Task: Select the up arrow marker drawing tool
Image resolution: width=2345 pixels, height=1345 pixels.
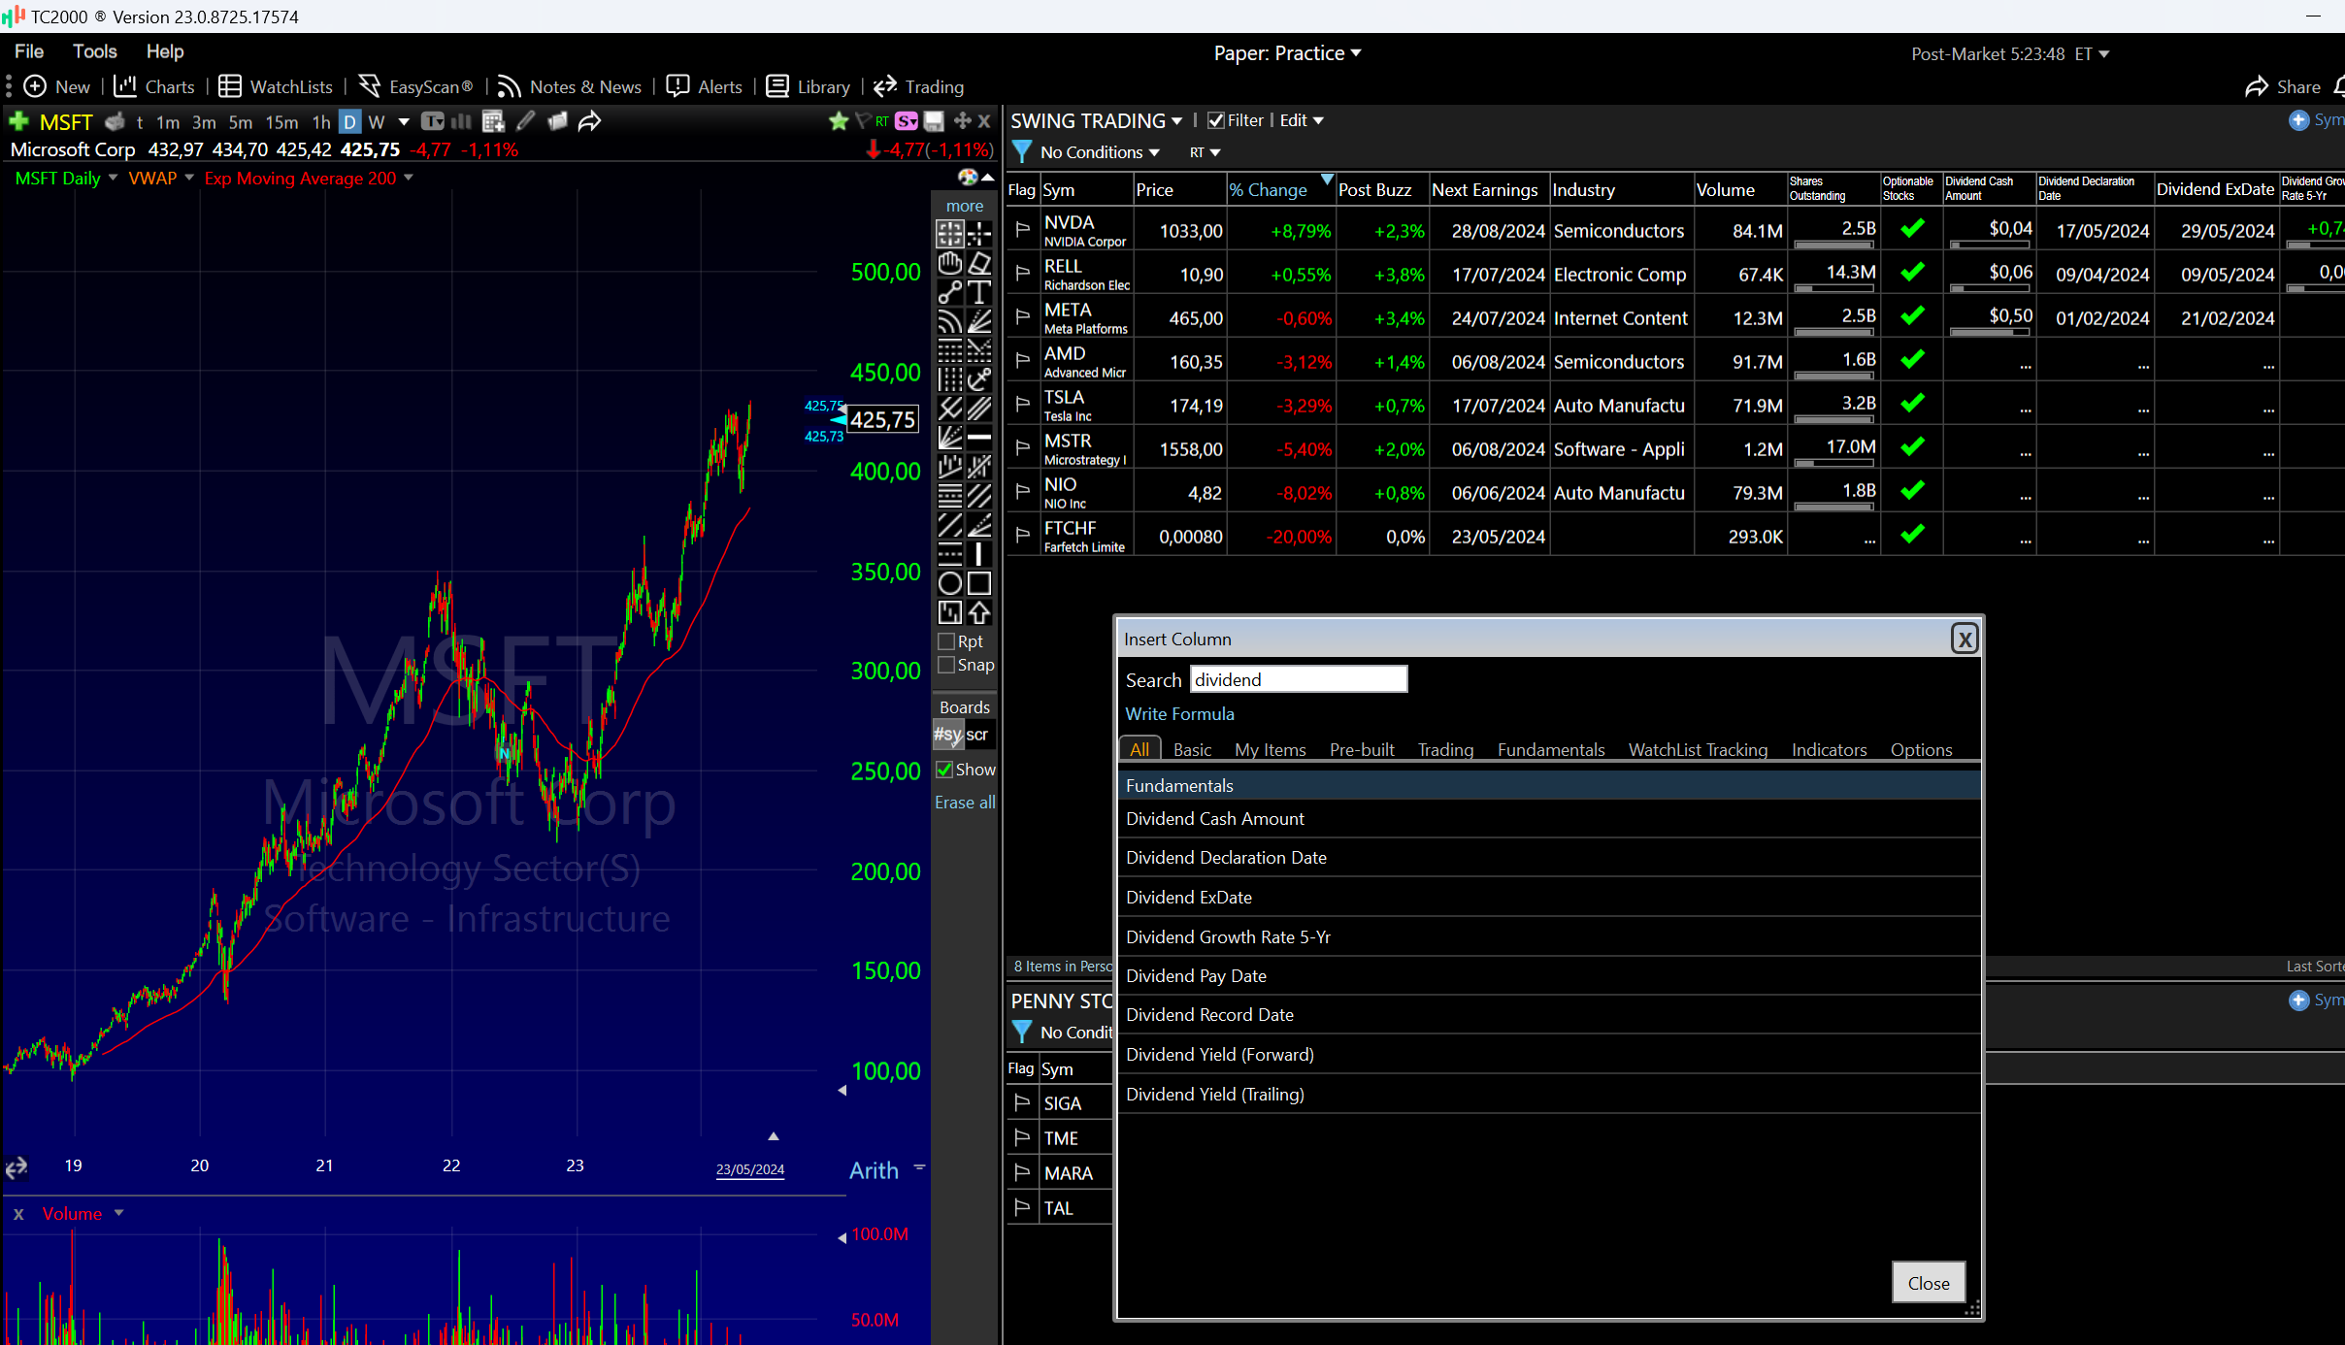Action: coord(979,612)
